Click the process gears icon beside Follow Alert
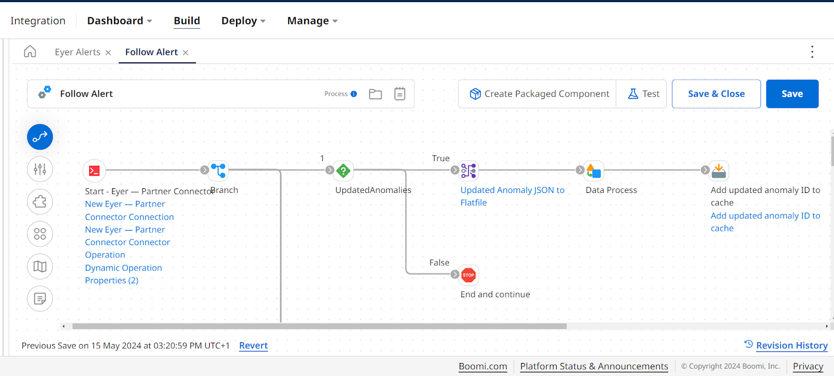Screen dimensions: 834x376 tap(45, 93)
